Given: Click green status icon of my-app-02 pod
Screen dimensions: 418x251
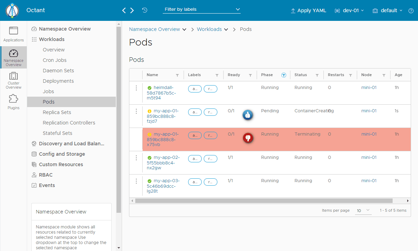Looking at the screenshot, I should pyautogui.click(x=150, y=158).
